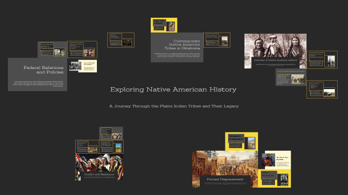The image size is (348, 195).
Task: Open the Current State of Reservations slide
Action: tap(52, 50)
